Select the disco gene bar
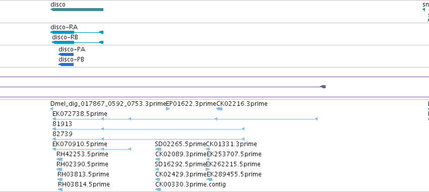 [x=77, y=10]
